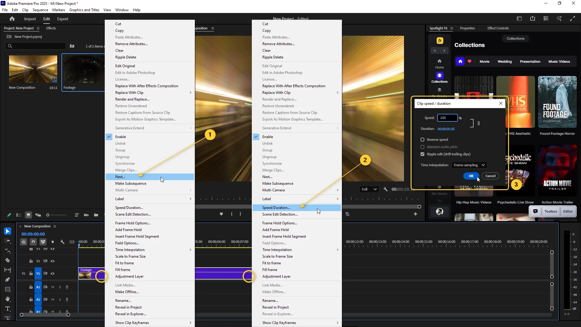Click the Spotlight FX yellow fx logo

(440, 41)
